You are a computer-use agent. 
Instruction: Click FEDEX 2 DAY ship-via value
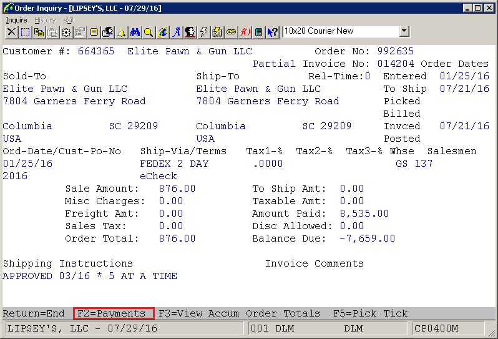[174, 164]
